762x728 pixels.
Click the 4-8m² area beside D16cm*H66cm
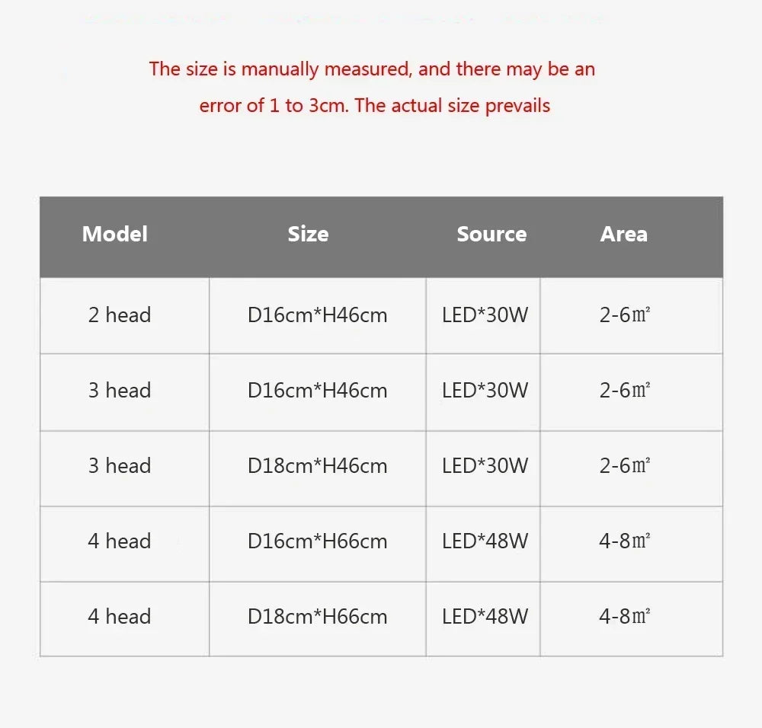(x=625, y=541)
